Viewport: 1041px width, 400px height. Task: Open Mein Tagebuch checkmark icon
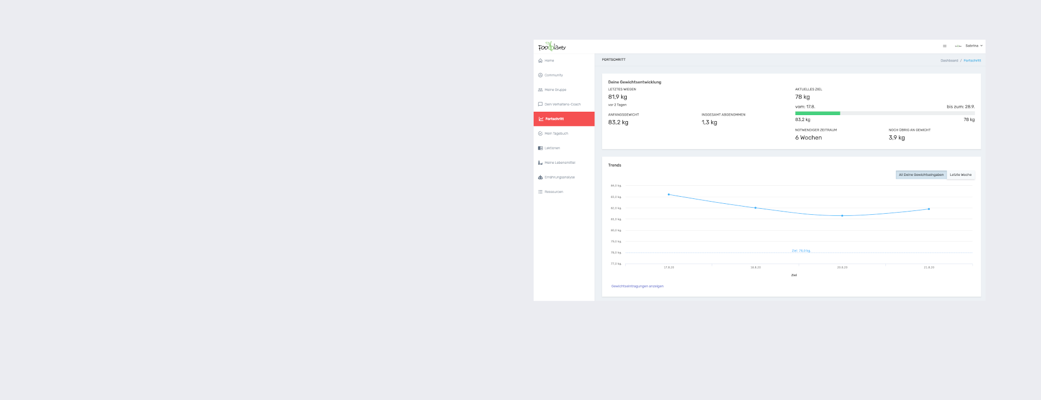pos(540,134)
